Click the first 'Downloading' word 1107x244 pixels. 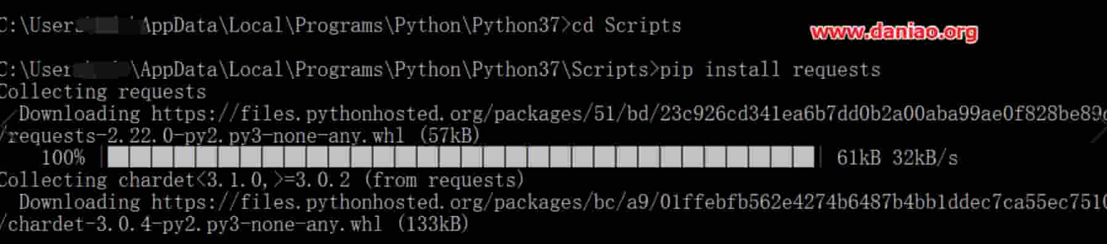coord(79,113)
